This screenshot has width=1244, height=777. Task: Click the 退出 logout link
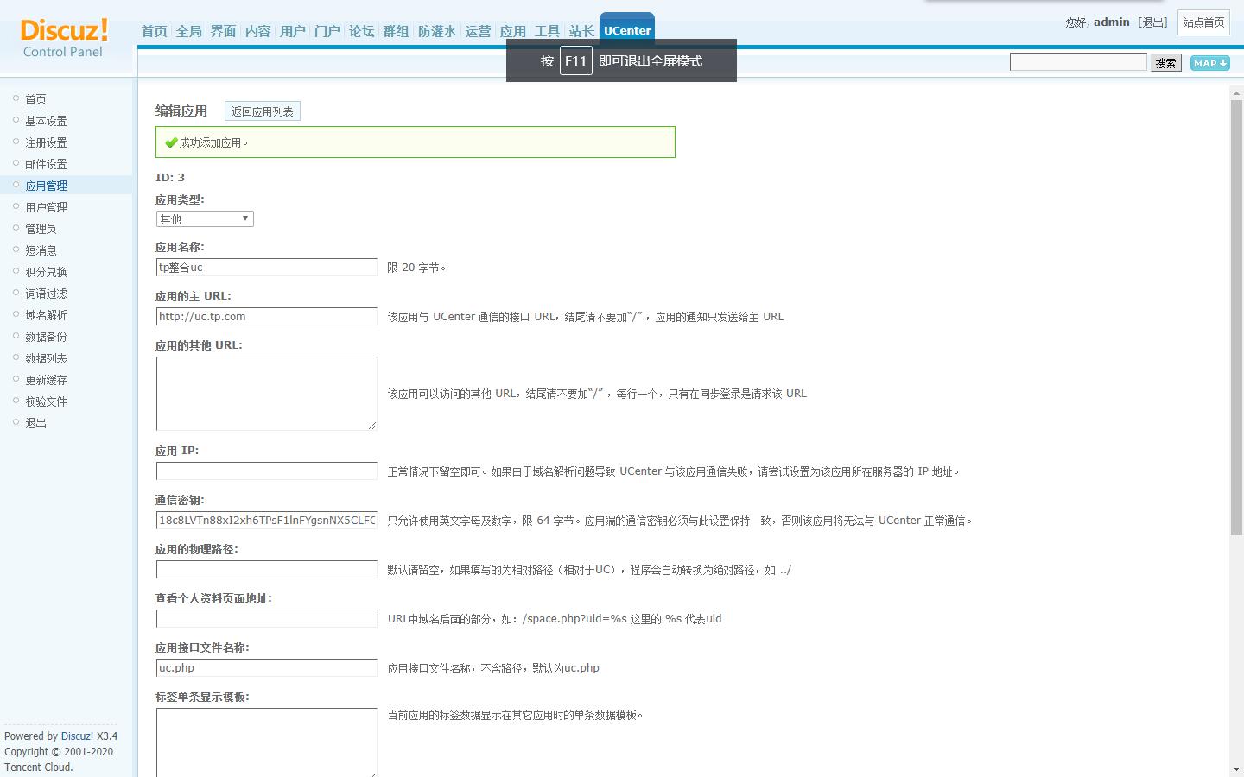(x=1153, y=22)
